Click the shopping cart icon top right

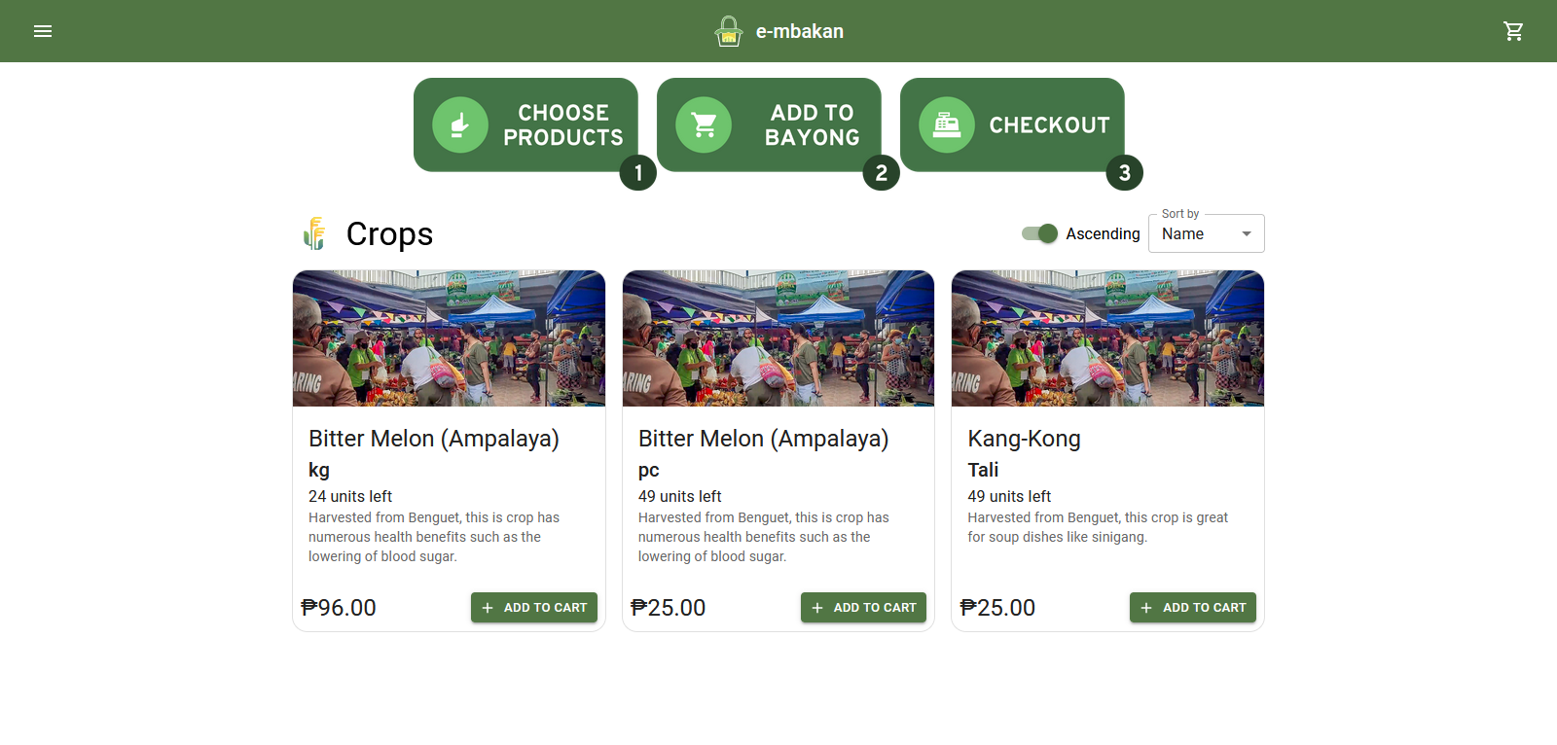tap(1513, 30)
